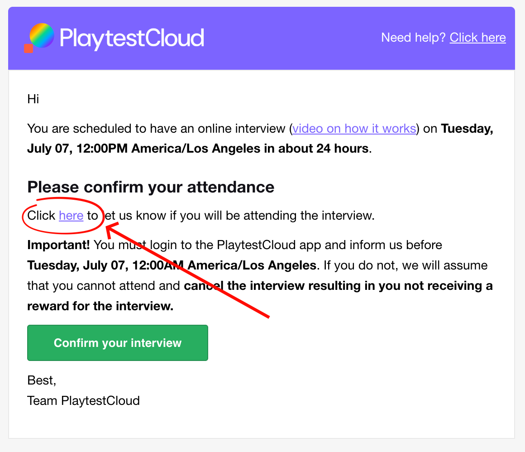Click the red arrow annotation head
525x452 pixels.
click(x=112, y=229)
